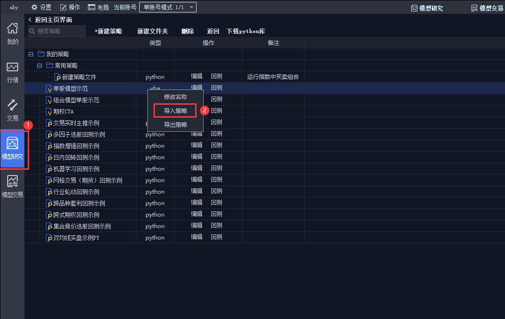Screen dimensions: 505x319
Task: Click 模型交易 shortcut at top right
Action: [487, 8]
